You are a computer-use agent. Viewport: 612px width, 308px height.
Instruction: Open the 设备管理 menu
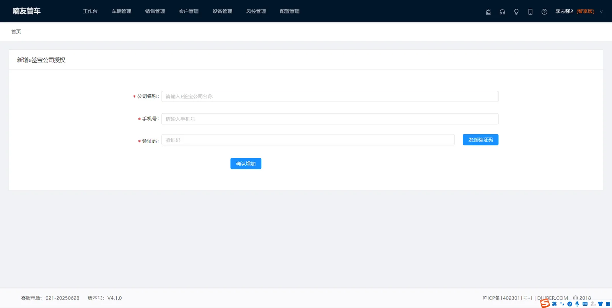[x=222, y=11]
